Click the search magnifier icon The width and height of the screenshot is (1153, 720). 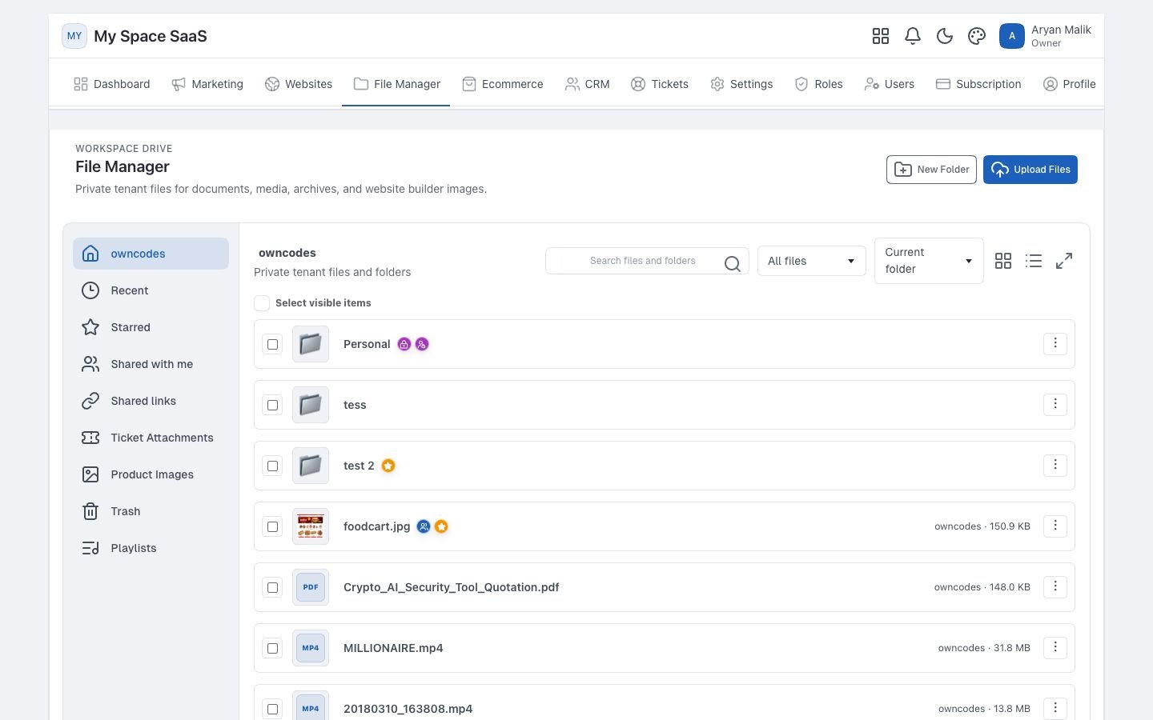(732, 263)
